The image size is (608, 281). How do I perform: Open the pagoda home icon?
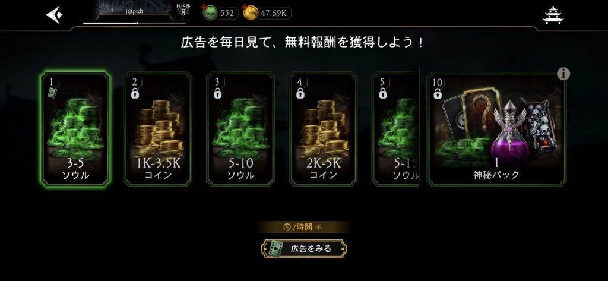point(553,15)
